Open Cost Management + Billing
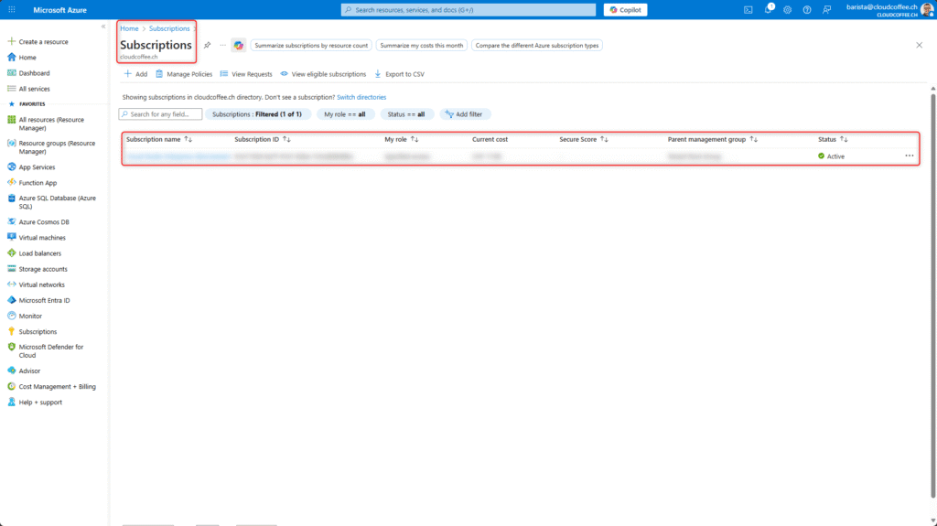Screen dimensions: 937x526 point(51,387)
